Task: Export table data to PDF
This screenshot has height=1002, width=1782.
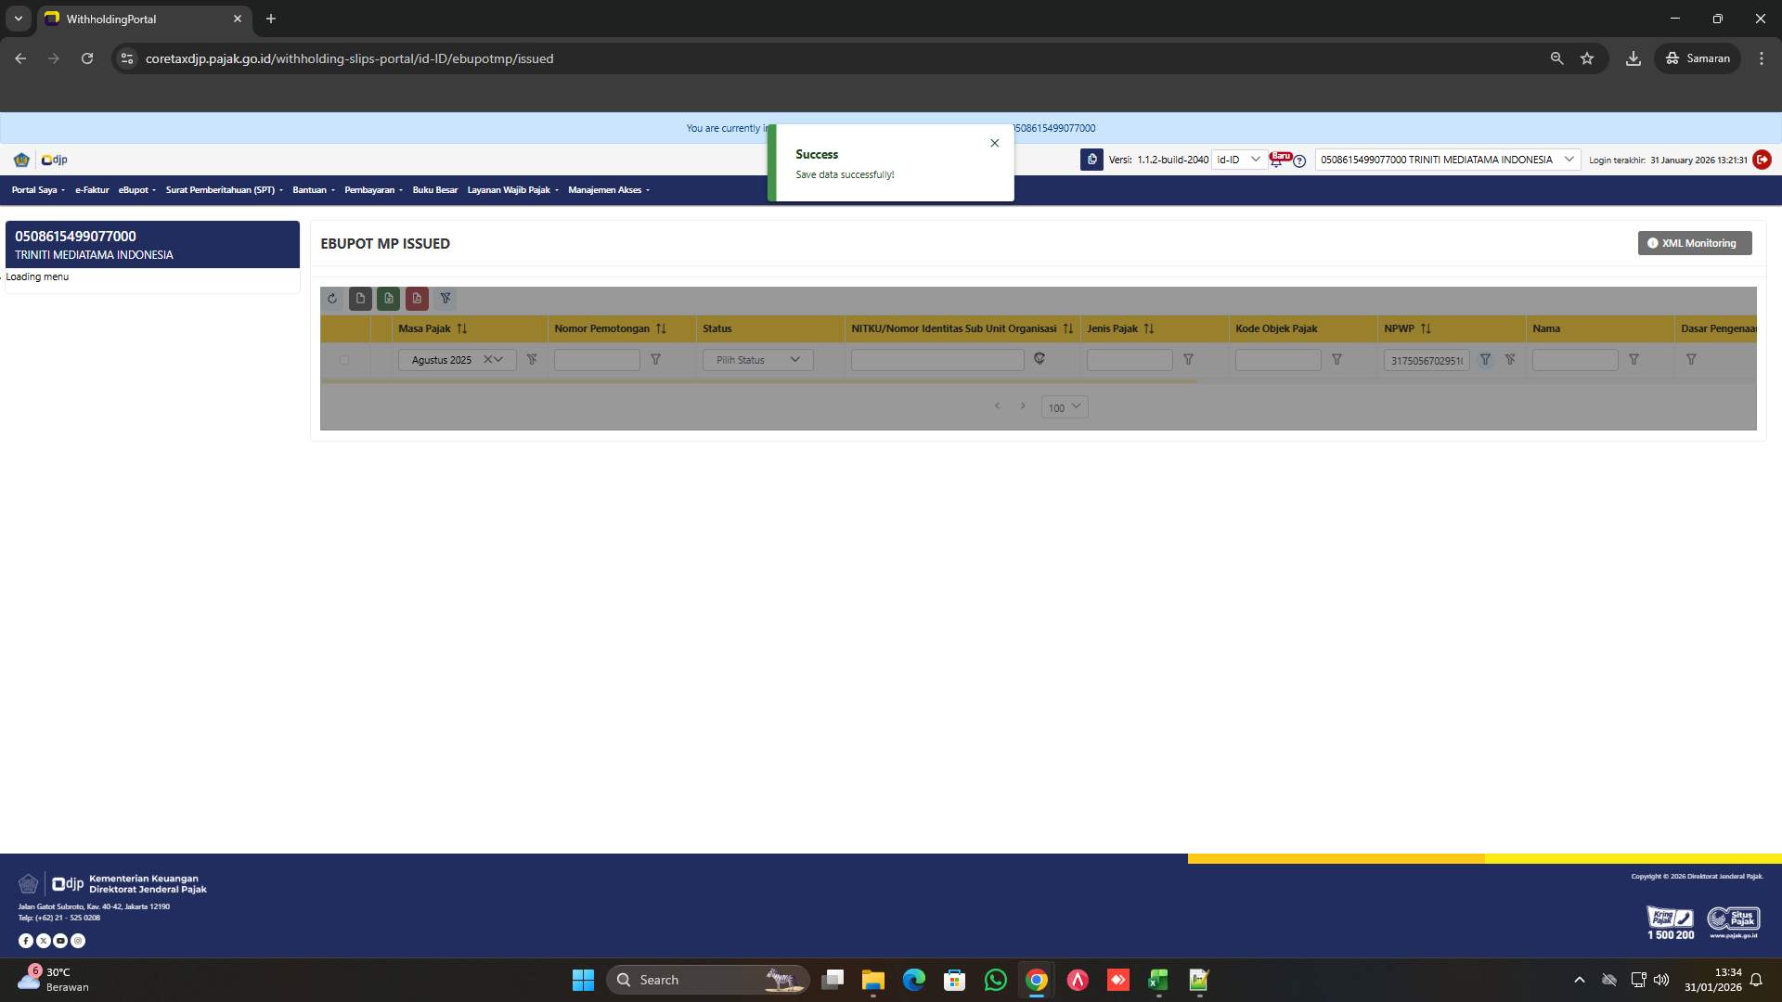Action: (x=417, y=299)
